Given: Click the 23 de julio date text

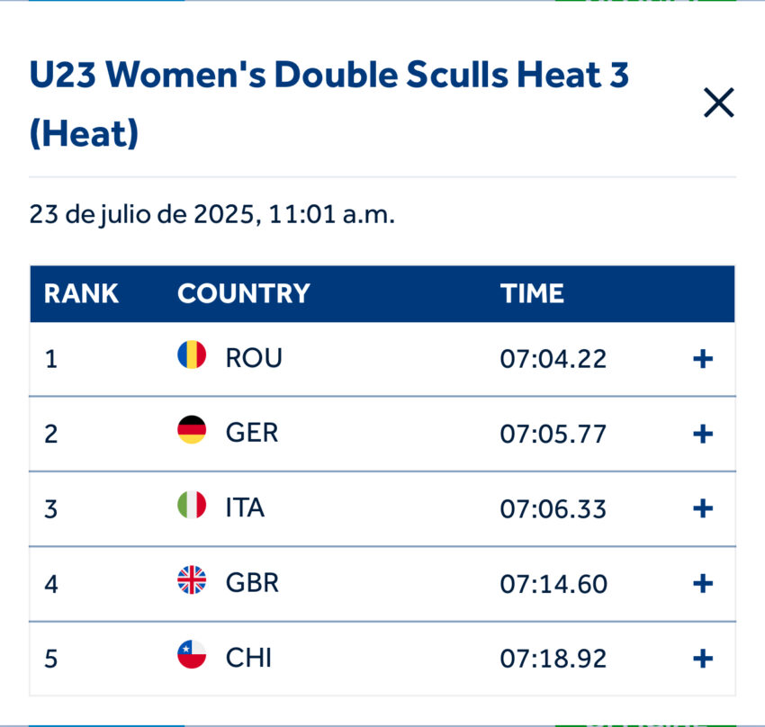Looking at the screenshot, I should pos(211,215).
